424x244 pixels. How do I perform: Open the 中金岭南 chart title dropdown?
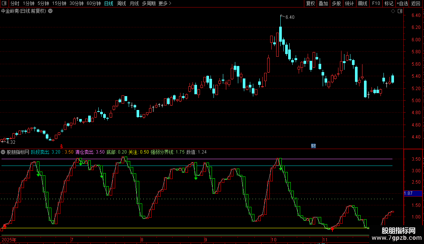coord(50,11)
